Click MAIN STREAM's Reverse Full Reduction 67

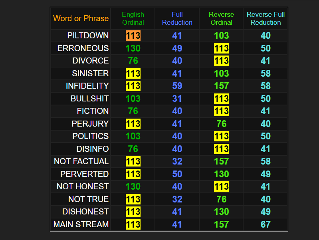tap(266, 224)
